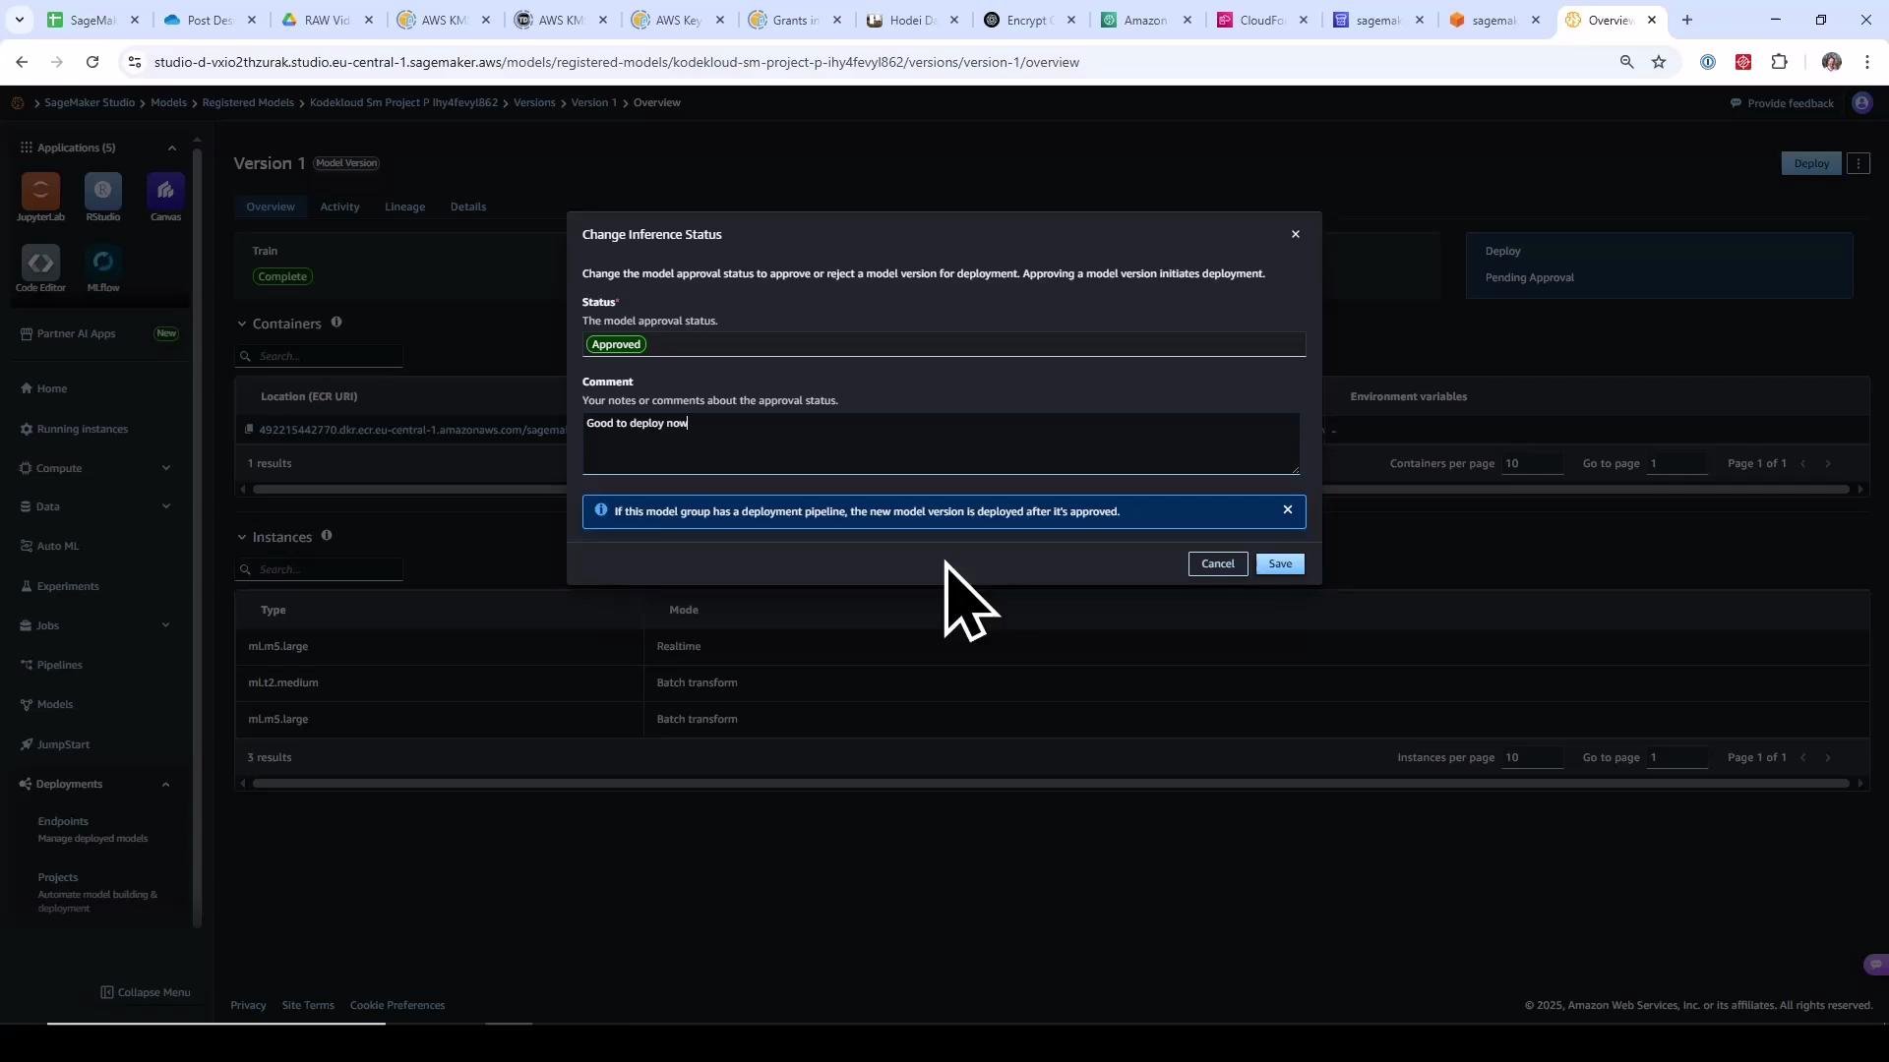Viewport: 1889px width, 1062px height.
Task: Click Registered Models breadcrumb link
Action: pyautogui.click(x=248, y=102)
